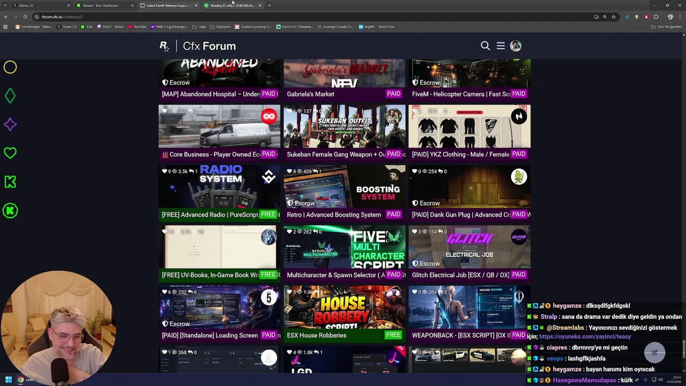This screenshot has width=686, height=386.
Task: Open the Vosp bookmark folder
Action: point(199,26)
